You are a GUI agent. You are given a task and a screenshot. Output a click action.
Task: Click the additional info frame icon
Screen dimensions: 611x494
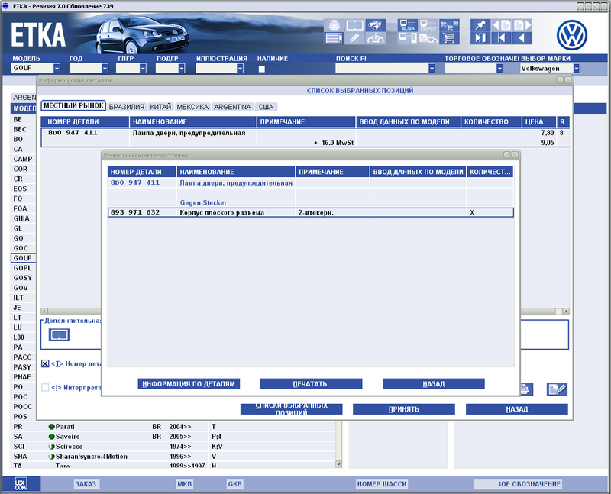coord(59,334)
